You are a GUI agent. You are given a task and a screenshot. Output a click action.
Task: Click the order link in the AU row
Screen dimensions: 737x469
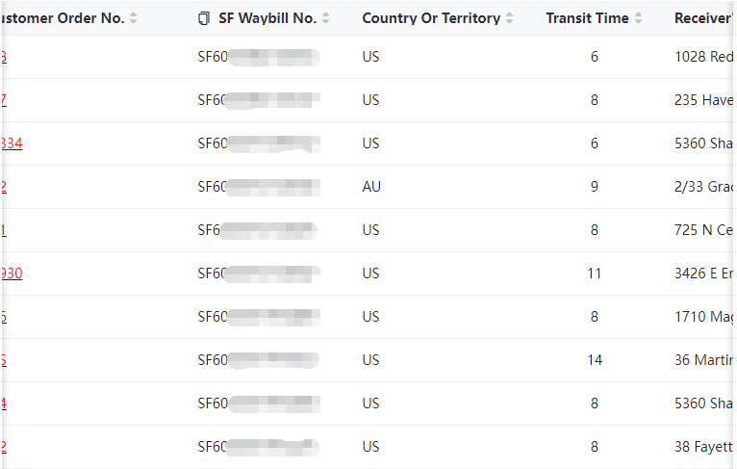pyautogui.click(x=4, y=187)
